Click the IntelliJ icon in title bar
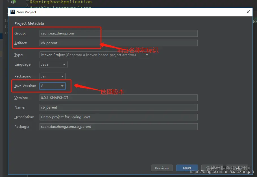 (13, 12)
